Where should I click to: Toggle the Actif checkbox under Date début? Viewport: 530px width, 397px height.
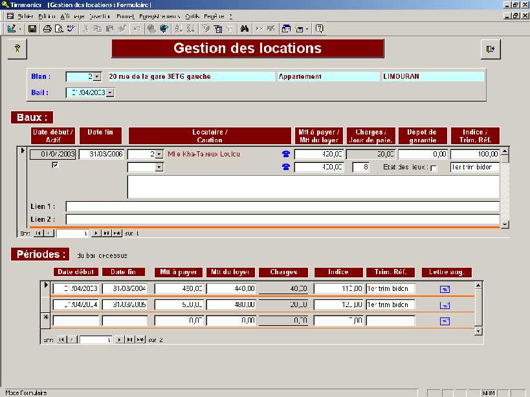(x=55, y=165)
